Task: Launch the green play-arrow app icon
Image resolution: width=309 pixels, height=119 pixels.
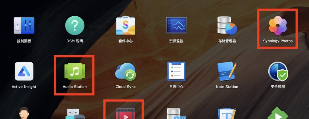Action: pyautogui.click(x=278, y=113)
